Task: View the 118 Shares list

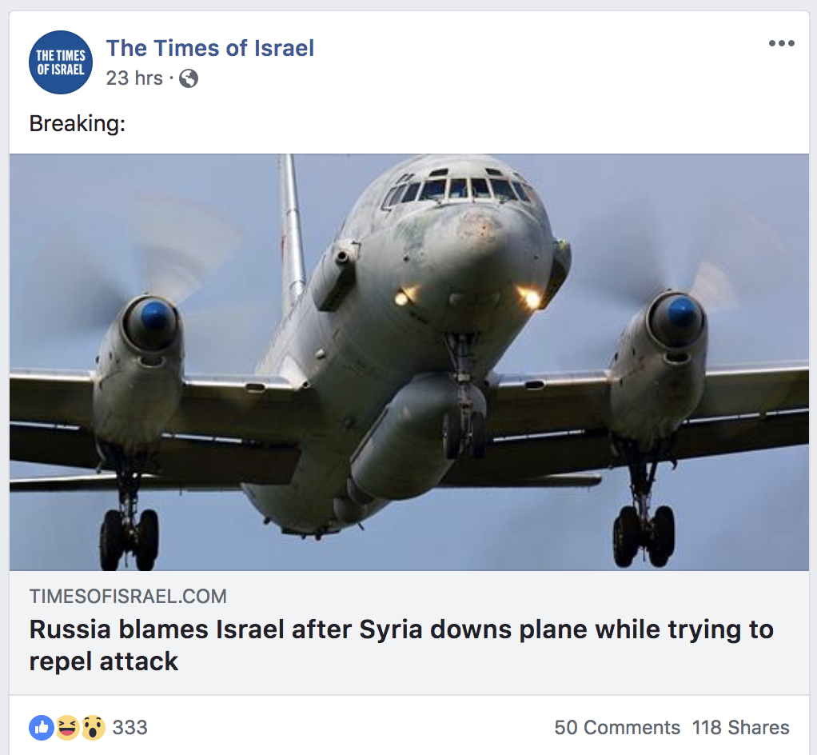Action: point(740,728)
